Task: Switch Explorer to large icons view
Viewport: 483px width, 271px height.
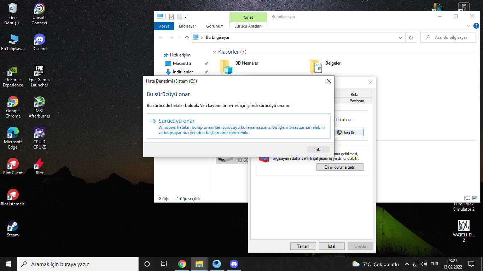Action: pyautogui.click(x=475, y=198)
